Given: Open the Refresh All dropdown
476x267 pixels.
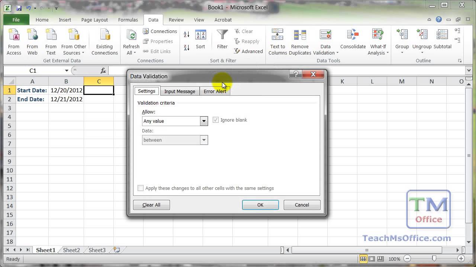Looking at the screenshot, I should tap(131, 50).
